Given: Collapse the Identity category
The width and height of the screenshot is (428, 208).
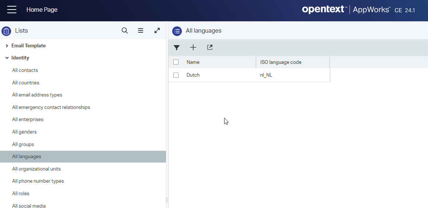Looking at the screenshot, I should 7,58.
